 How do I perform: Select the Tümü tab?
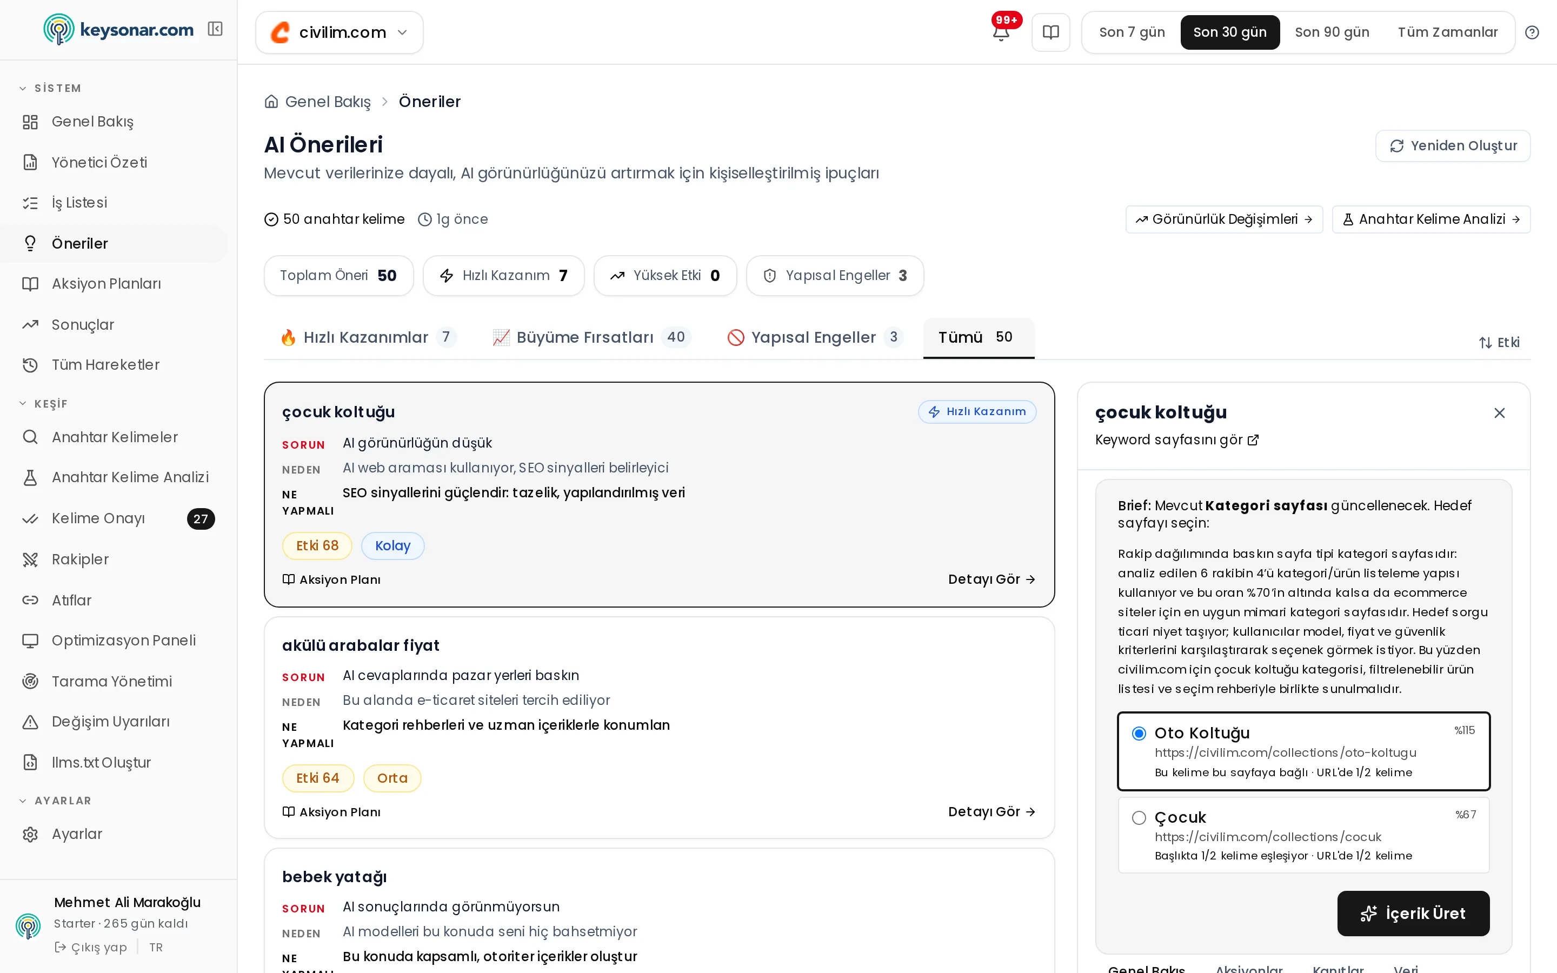[978, 337]
